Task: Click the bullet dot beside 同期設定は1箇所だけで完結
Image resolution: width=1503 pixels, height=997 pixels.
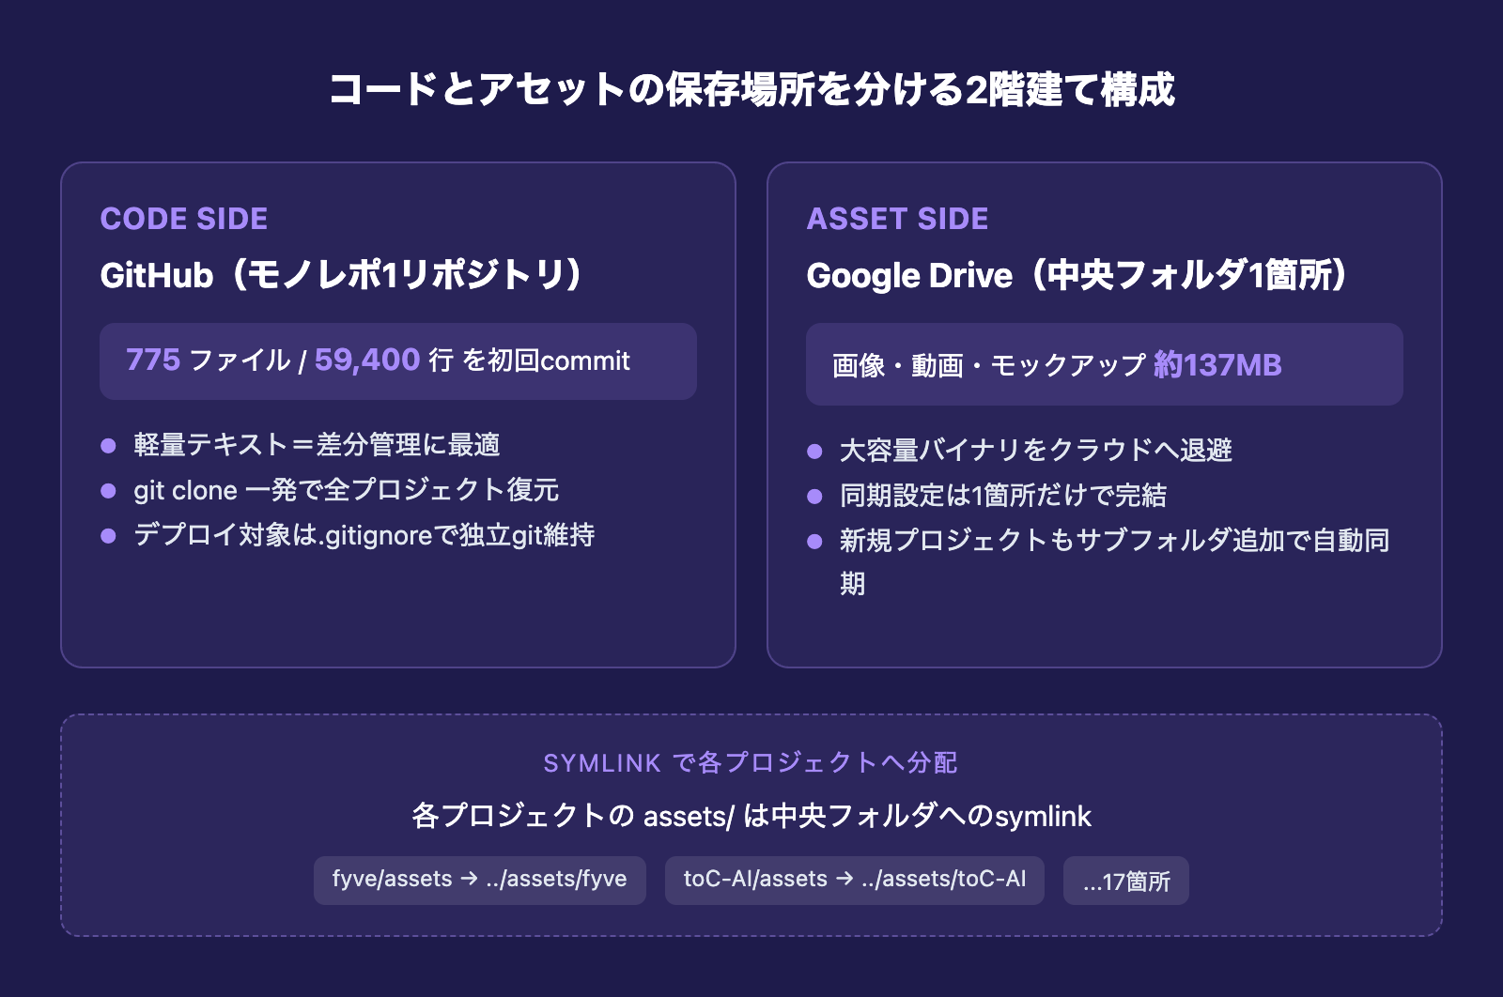Action: pyautogui.click(x=814, y=496)
